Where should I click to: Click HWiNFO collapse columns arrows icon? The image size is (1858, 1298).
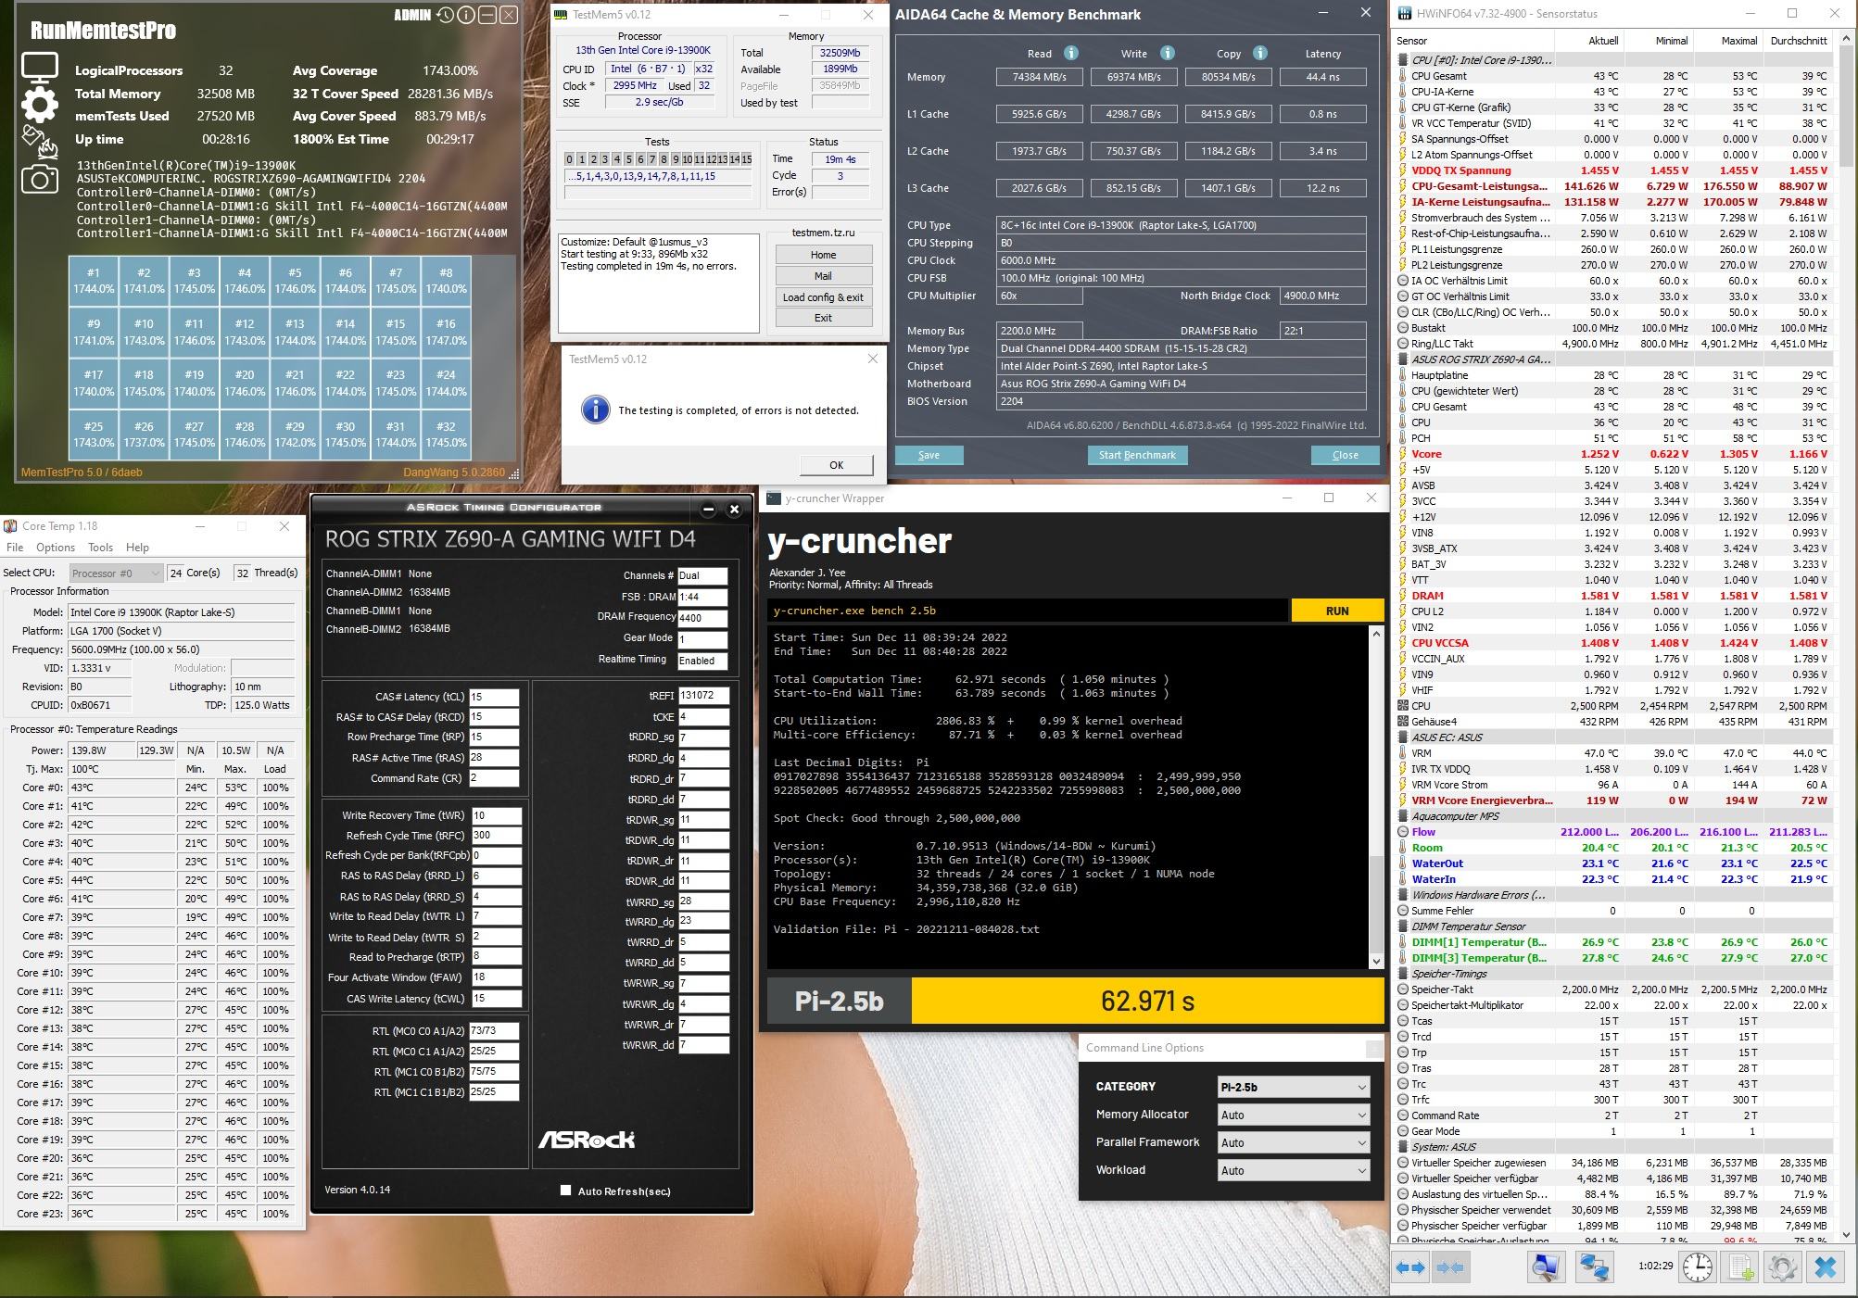(1450, 1267)
